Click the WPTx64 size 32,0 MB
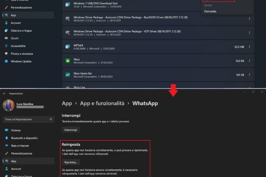 tap(239, 47)
